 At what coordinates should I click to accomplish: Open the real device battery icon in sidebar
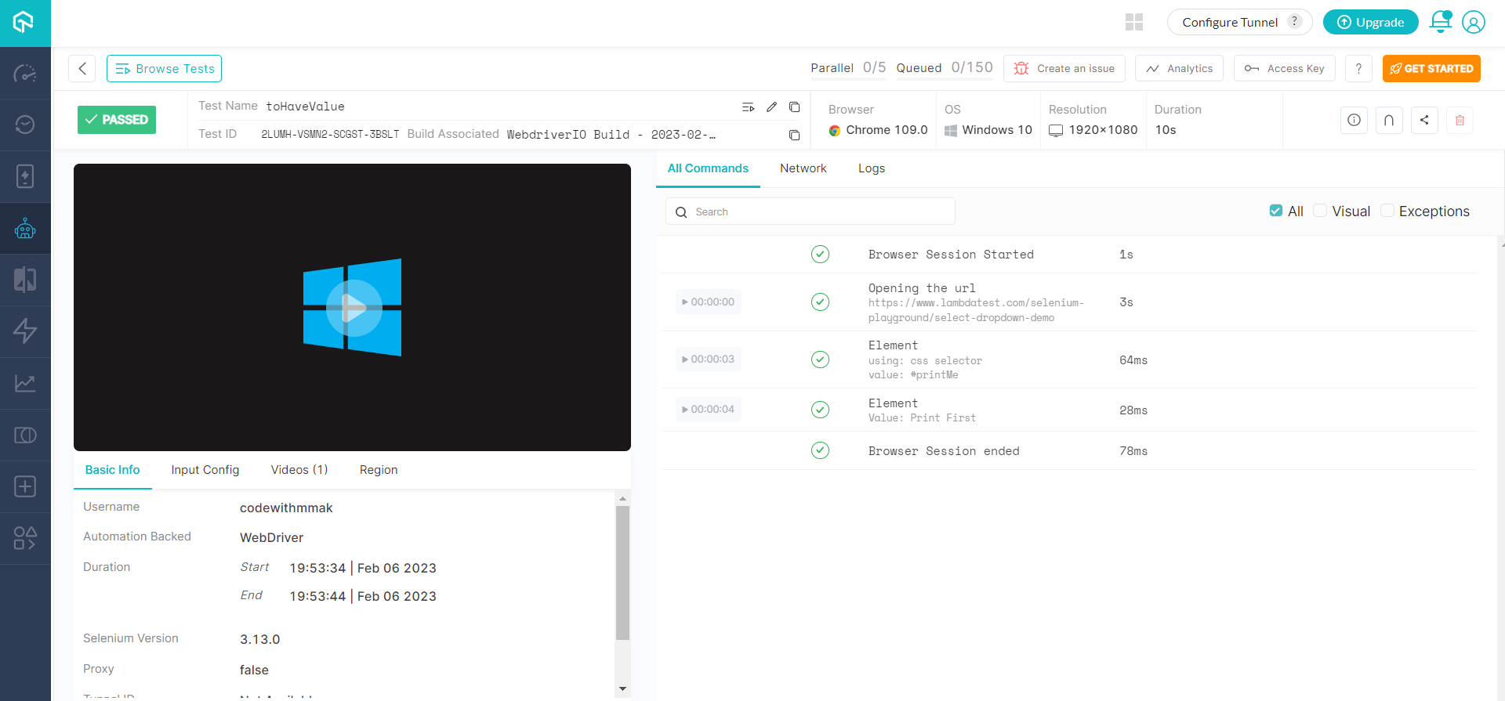pos(25,176)
